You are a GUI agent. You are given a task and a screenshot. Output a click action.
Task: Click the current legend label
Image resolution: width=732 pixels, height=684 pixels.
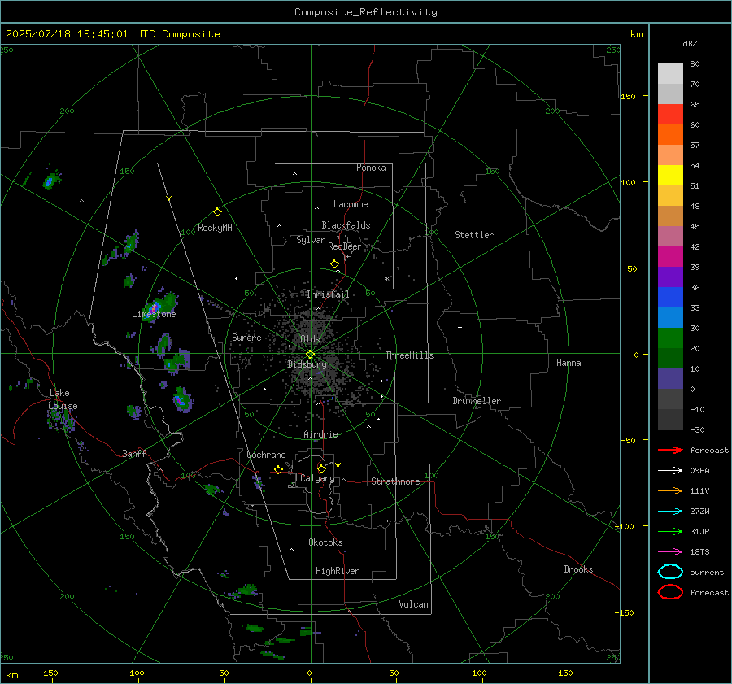coord(707,572)
